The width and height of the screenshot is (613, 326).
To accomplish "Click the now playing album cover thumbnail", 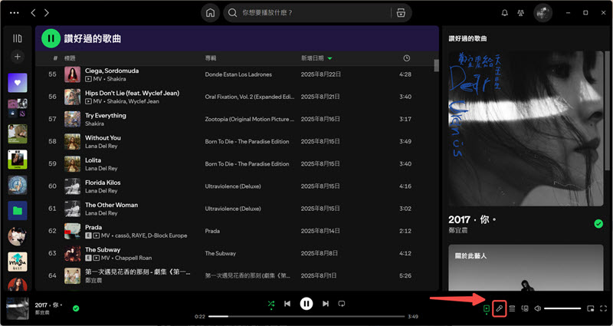I will (18, 308).
